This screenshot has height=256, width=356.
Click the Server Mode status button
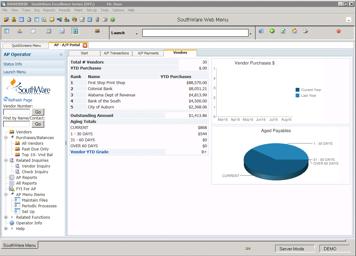coord(295,248)
